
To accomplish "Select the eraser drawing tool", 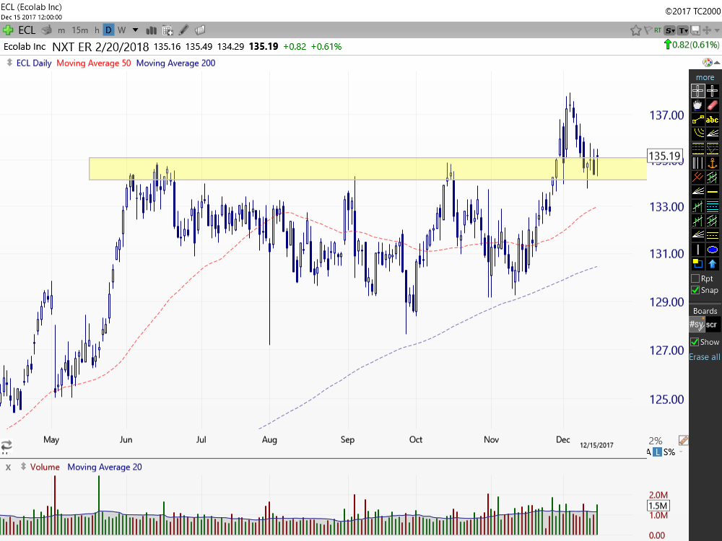I will [713, 105].
